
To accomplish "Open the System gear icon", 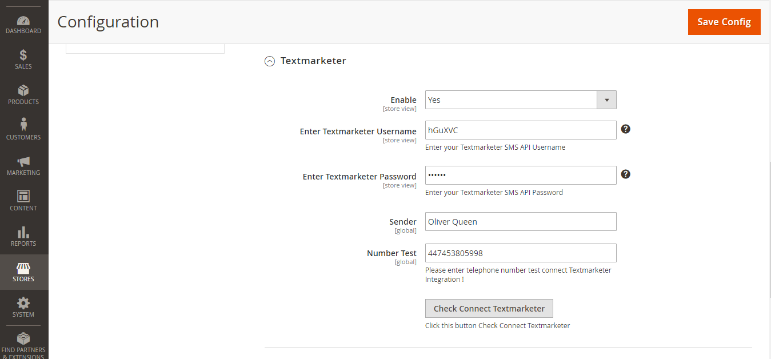I will 23,303.
